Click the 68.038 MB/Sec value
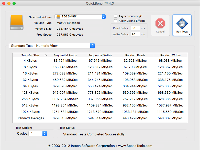This screenshot has height=150, width=200. [170, 61]
